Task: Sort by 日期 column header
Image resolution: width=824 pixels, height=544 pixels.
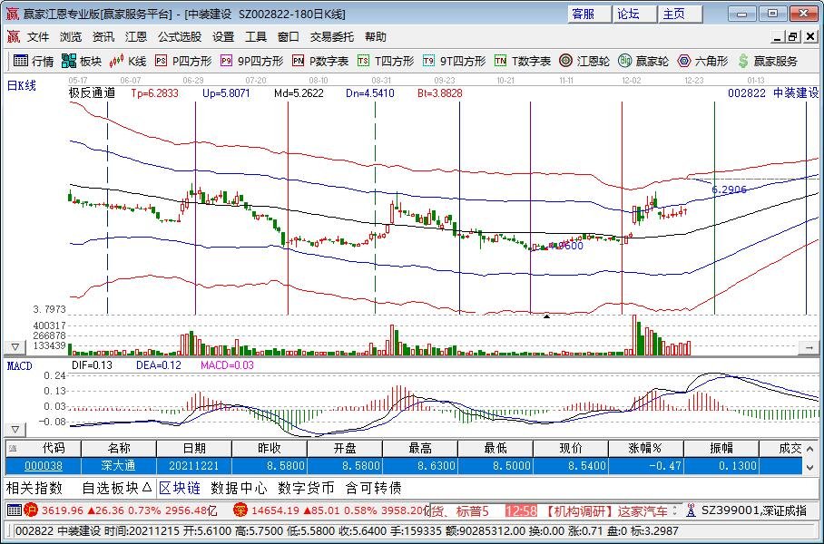Action: (194, 448)
